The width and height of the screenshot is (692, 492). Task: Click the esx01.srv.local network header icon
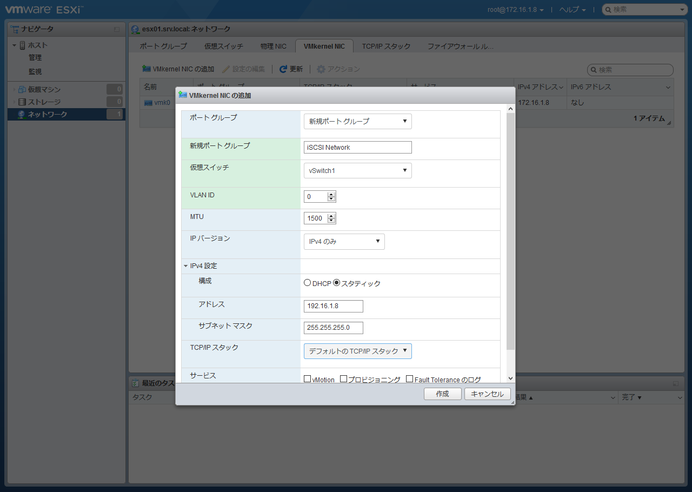136,29
